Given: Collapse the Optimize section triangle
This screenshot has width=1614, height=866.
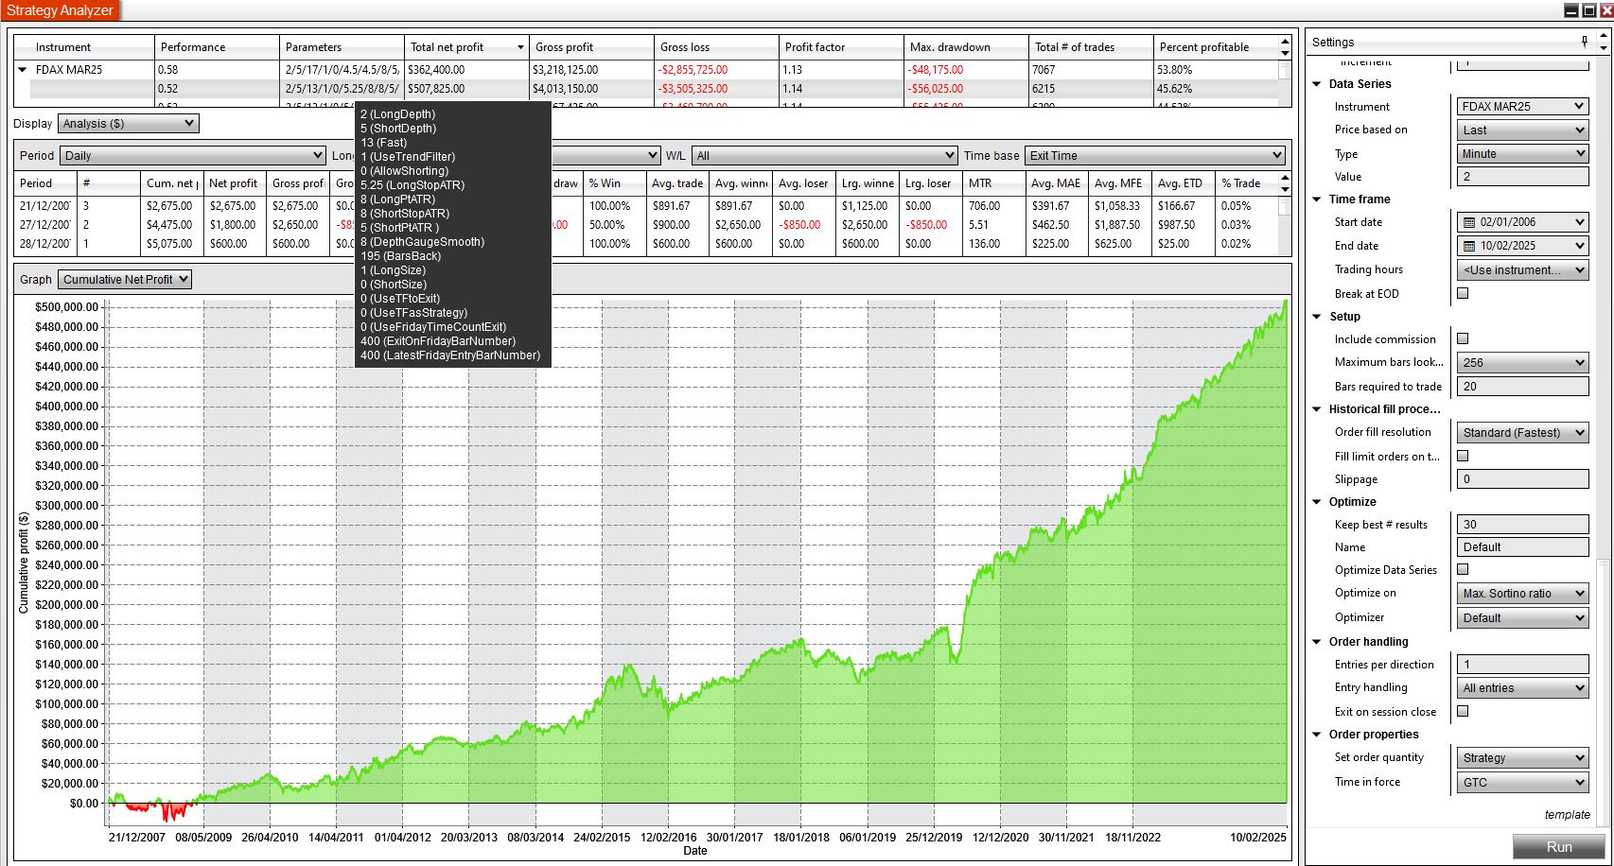Looking at the screenshot, I should tap(1317, 502).
